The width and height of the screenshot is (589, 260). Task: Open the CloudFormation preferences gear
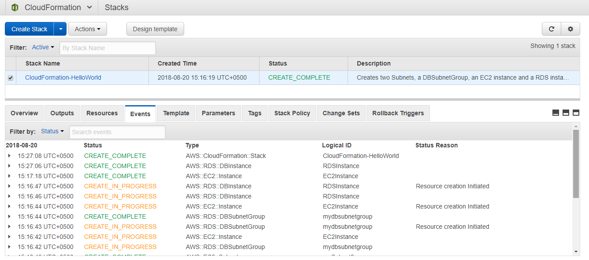[x=570, y=29]
